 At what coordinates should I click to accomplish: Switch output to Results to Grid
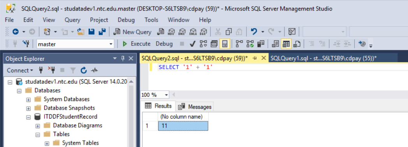click(x=286, y=44)
